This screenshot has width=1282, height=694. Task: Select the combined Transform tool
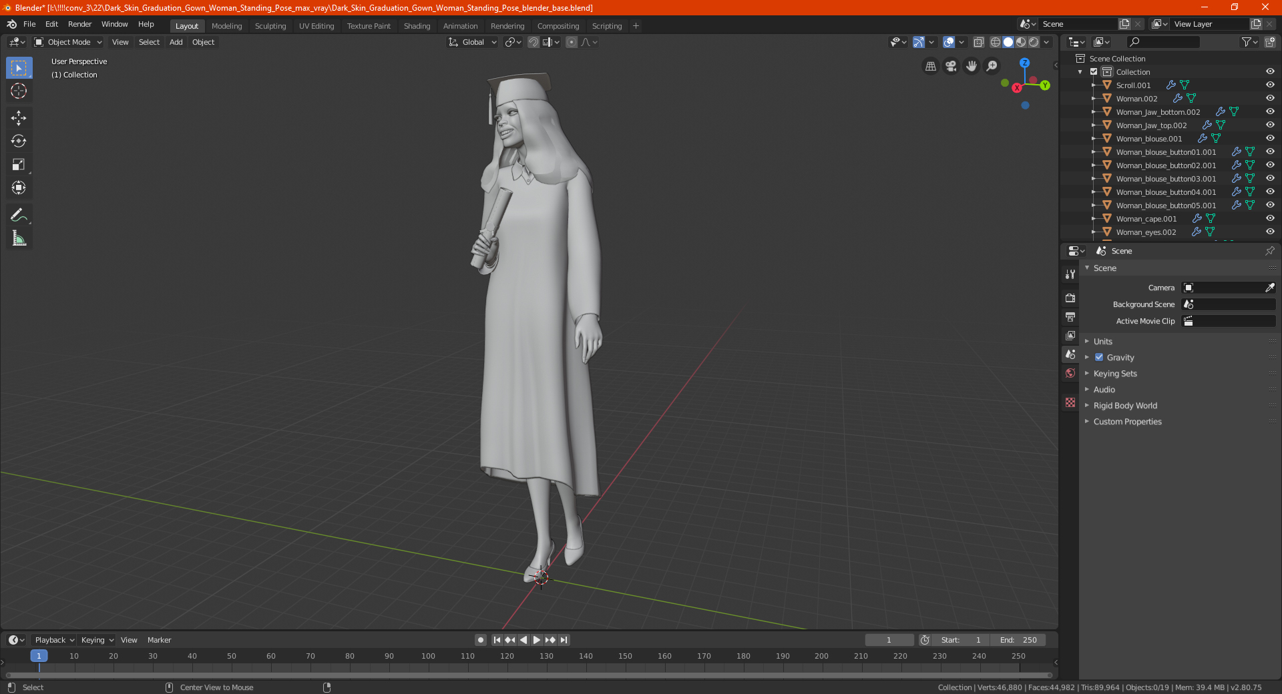(19, 188)
